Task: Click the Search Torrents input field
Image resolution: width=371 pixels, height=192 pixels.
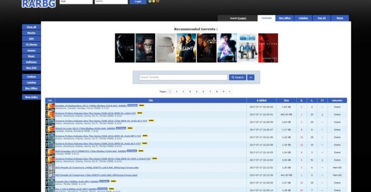Action: (x=183, y=77)
